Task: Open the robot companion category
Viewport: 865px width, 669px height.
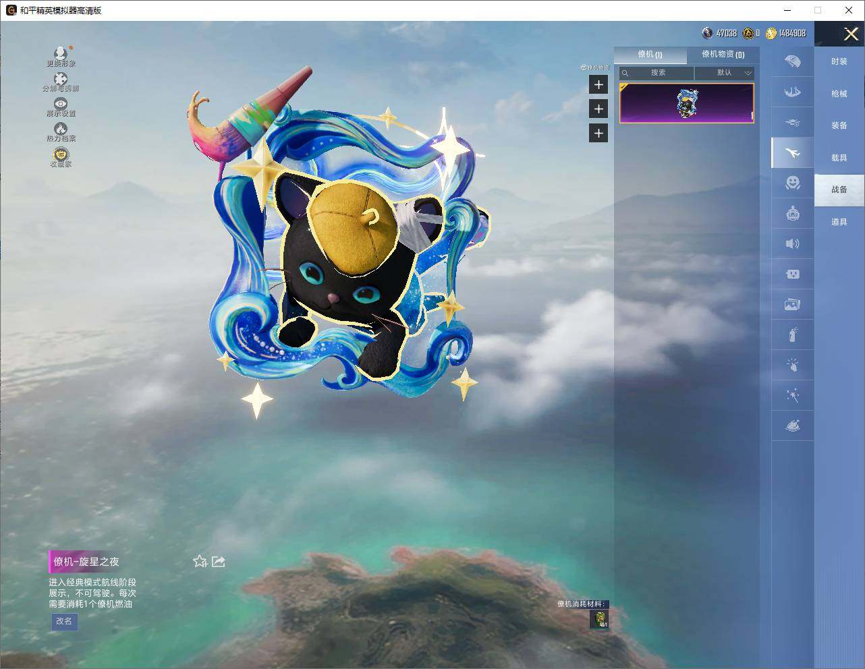Action: 793,213
